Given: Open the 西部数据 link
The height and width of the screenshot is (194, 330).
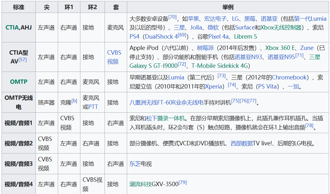Looking at the screenshot, I should [241, 143].
